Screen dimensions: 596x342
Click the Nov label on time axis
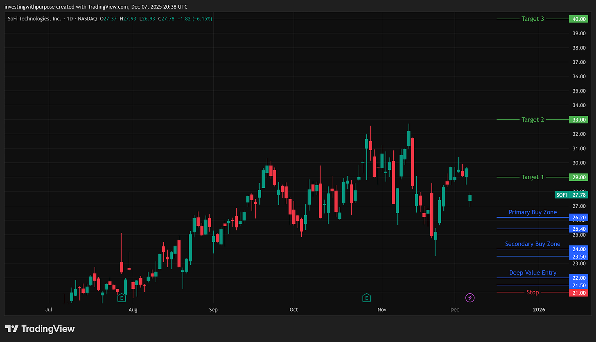pos(382,310)
